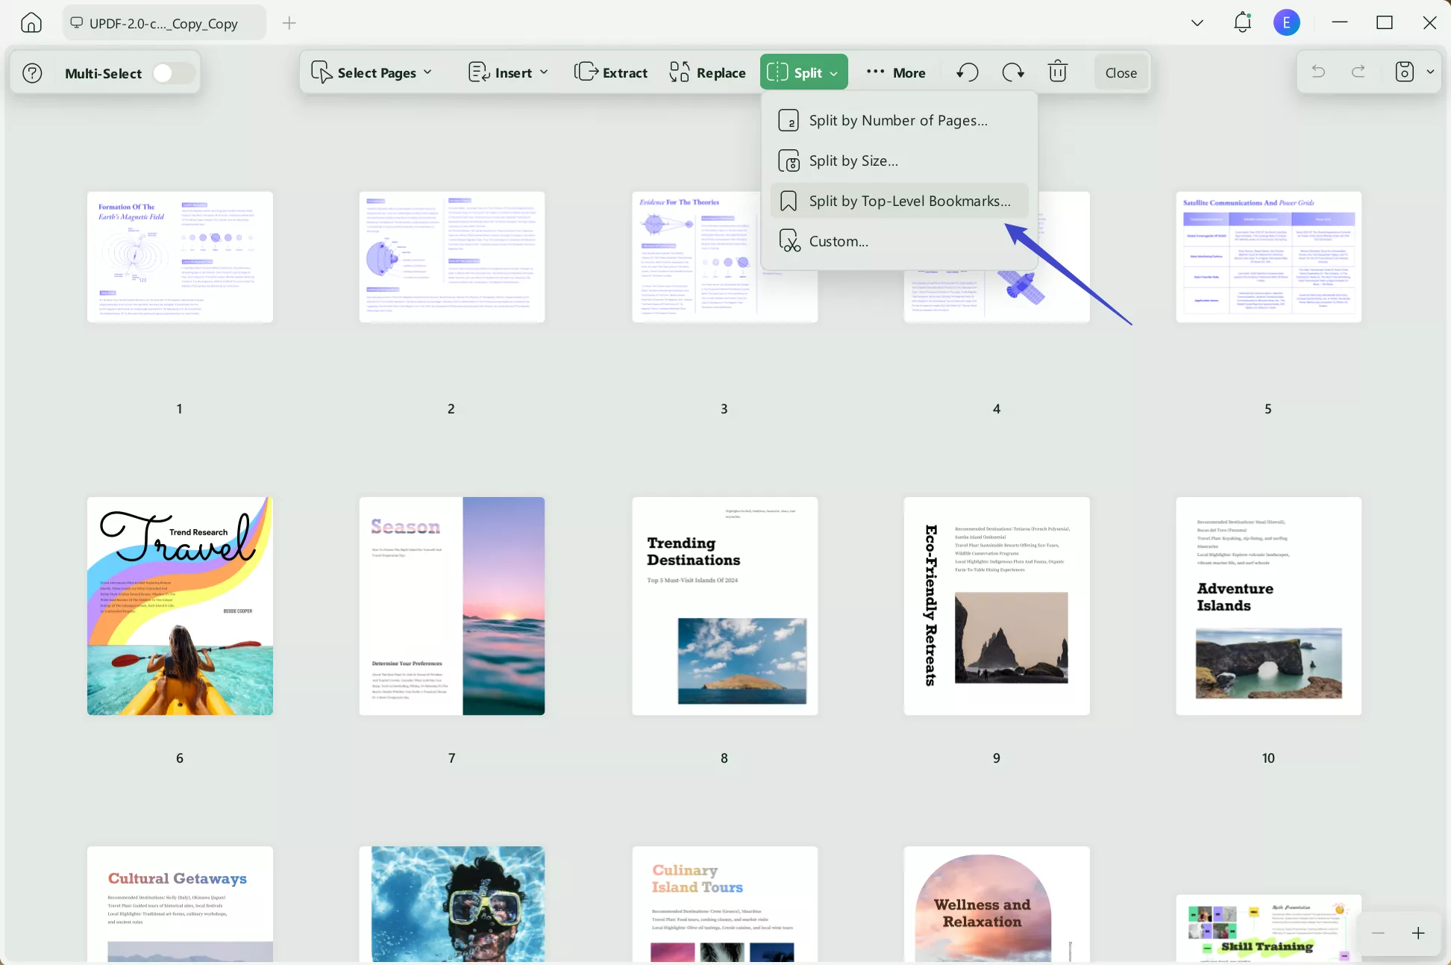
Task: Click the delete trash icon
Action: [x=1057, y=72]
